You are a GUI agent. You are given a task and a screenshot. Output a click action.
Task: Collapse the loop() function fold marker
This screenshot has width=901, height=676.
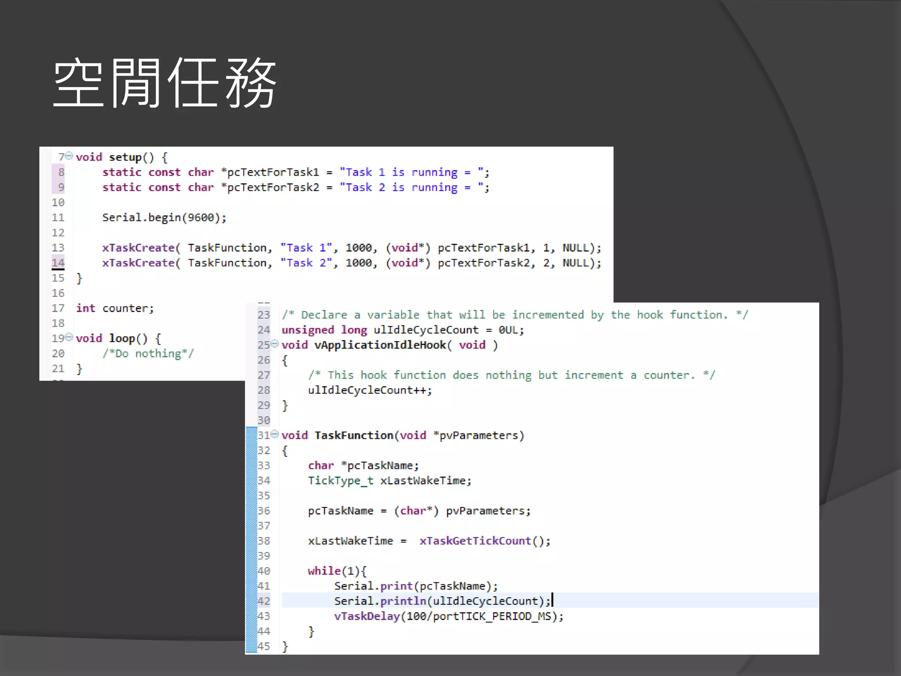(69, 337)
